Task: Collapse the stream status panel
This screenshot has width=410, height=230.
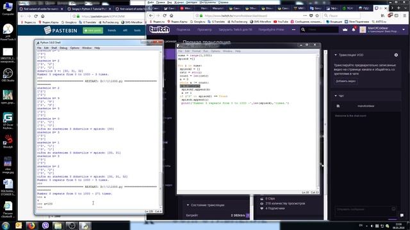Action: coord(188,205)
